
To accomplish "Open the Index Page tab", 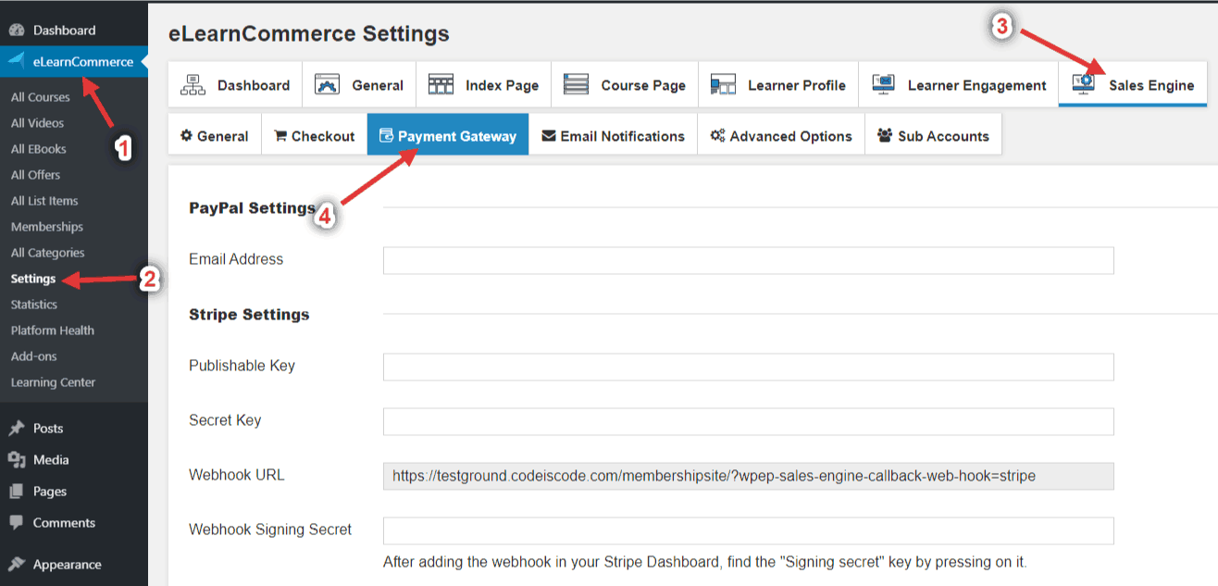I will pos(483,85).
